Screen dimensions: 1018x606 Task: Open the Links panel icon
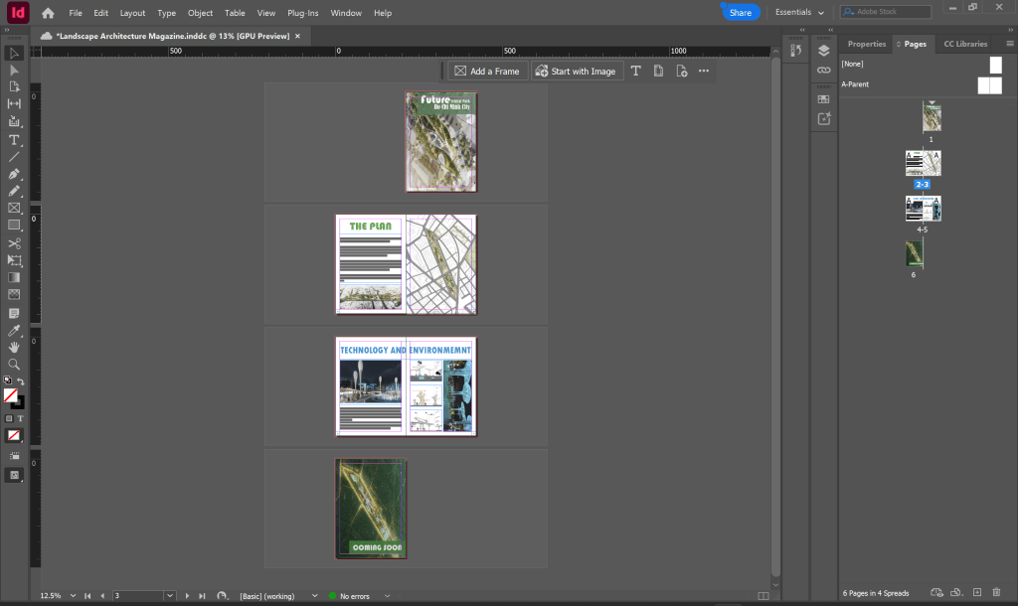click(823, 72)
